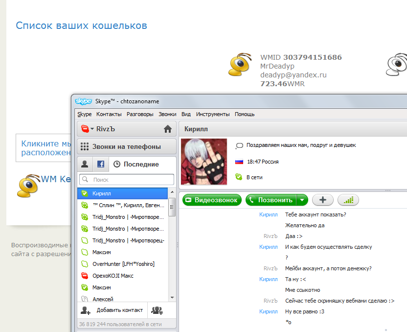
Task: Click the dial pad grid icon
Action: [85, 146]
